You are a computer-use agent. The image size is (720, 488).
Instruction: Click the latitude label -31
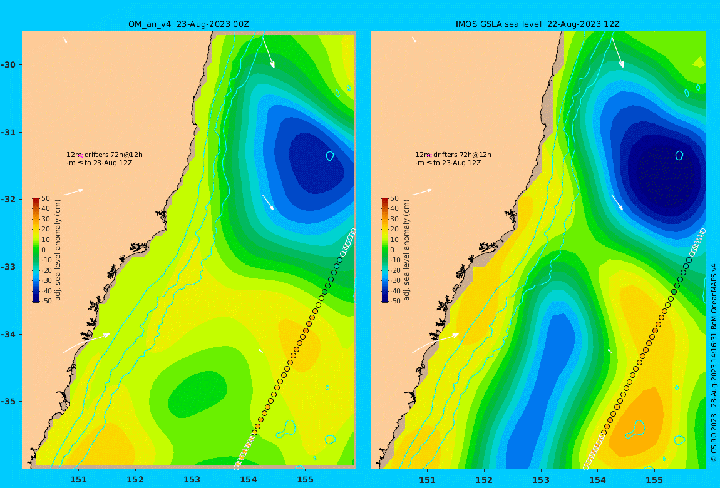point(8,132)
